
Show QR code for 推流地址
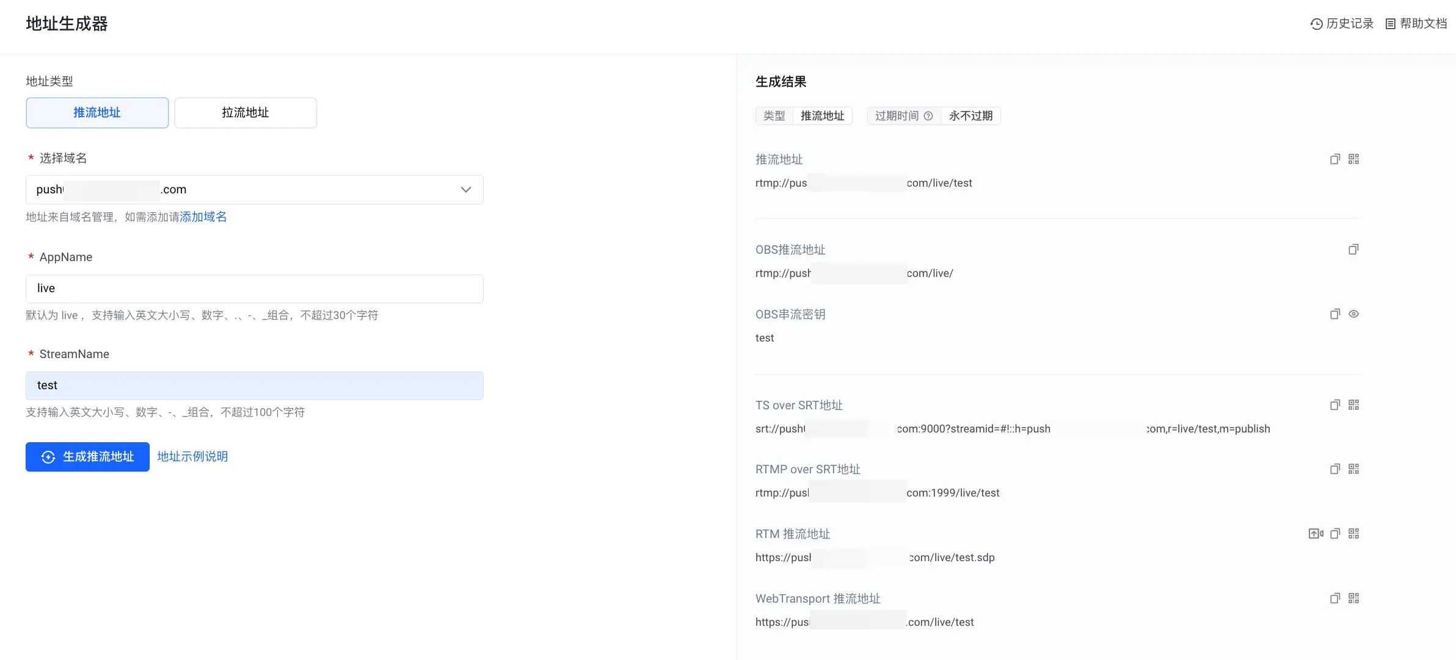[1354, 159]
